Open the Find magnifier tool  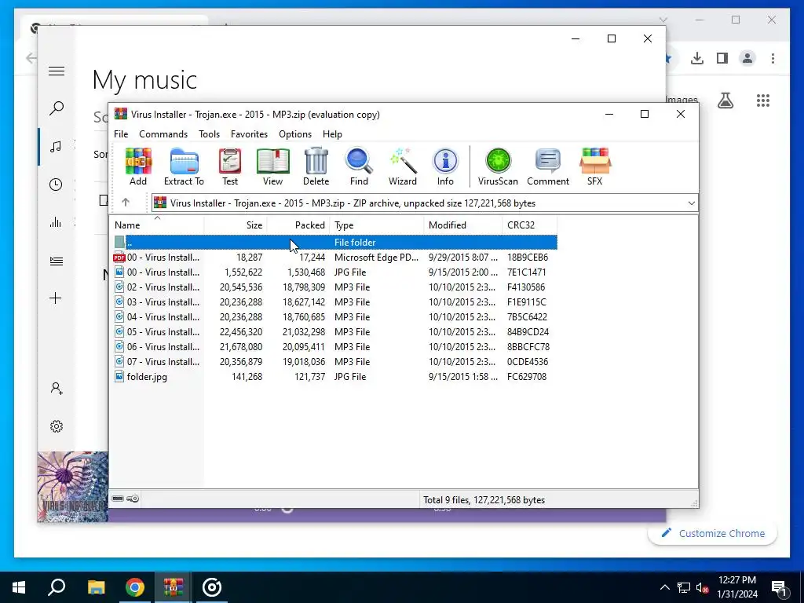click(359, 166)
